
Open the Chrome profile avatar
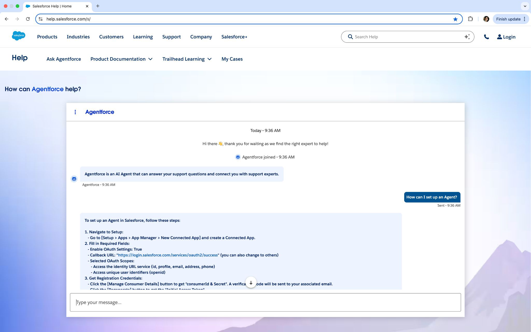486,19
